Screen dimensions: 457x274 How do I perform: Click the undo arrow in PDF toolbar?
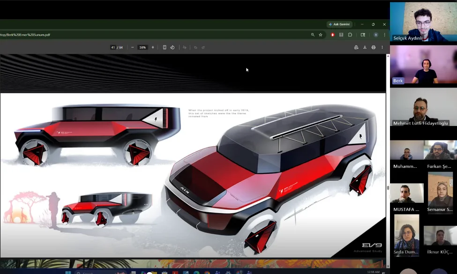pyautogui.click(x=195, y=47)
